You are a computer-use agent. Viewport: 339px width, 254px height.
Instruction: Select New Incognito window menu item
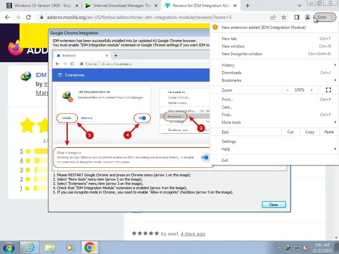[274, 54]
